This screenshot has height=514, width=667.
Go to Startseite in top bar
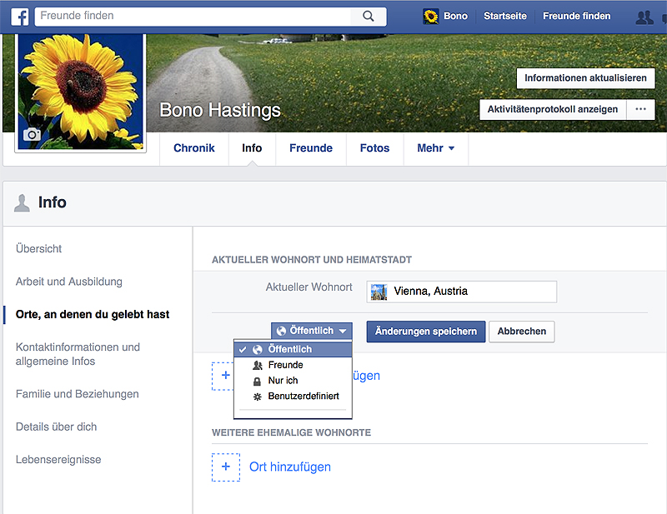pos(505,16)
